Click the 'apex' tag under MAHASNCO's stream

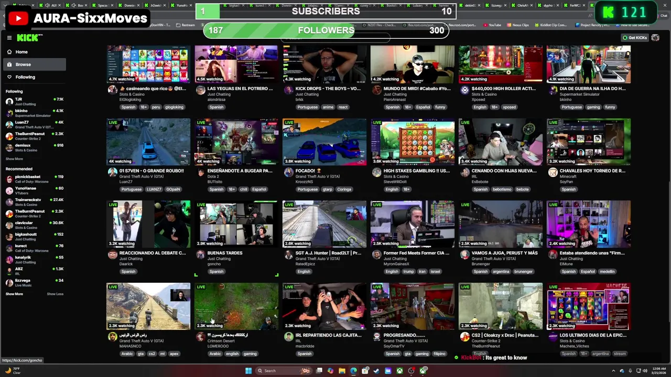pyautogui.click(x=174, y=354)
